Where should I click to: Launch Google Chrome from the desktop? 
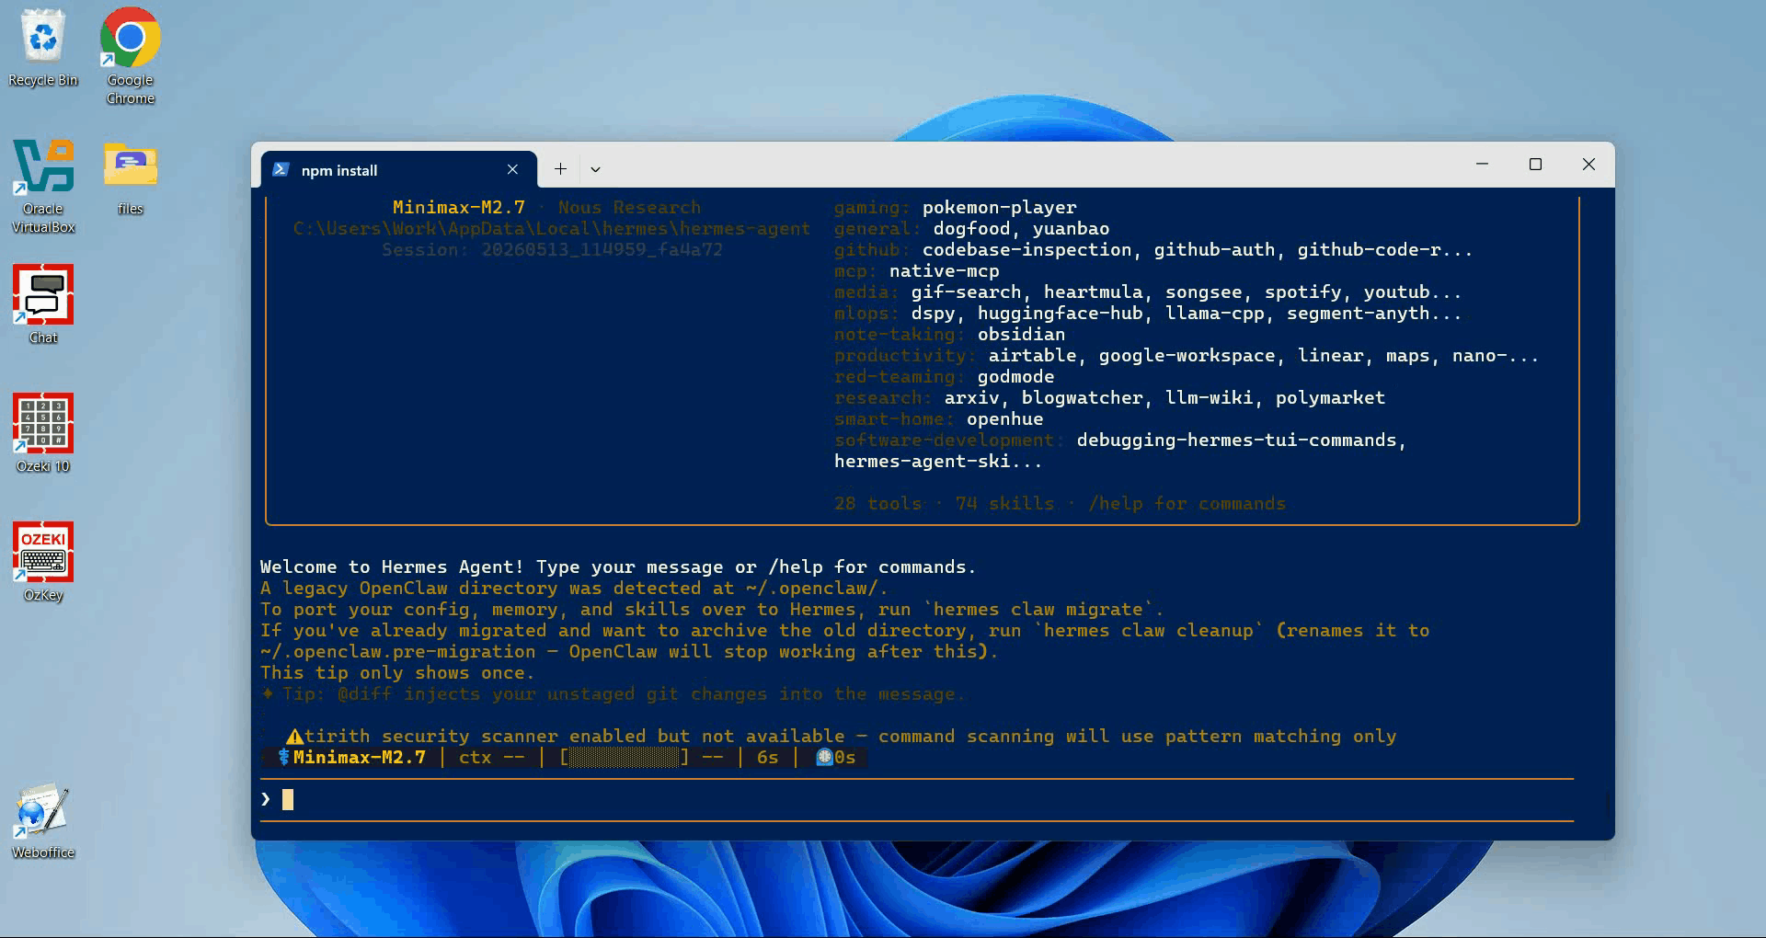[131, 55]
